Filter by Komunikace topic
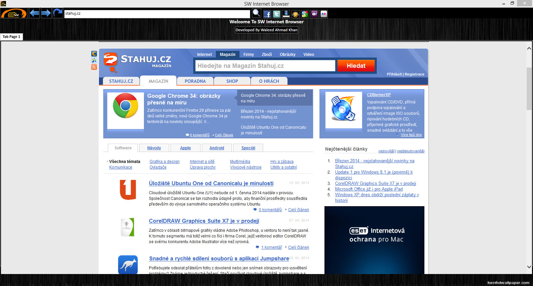This screenshot has height=286, width=533. pos(121,167)
